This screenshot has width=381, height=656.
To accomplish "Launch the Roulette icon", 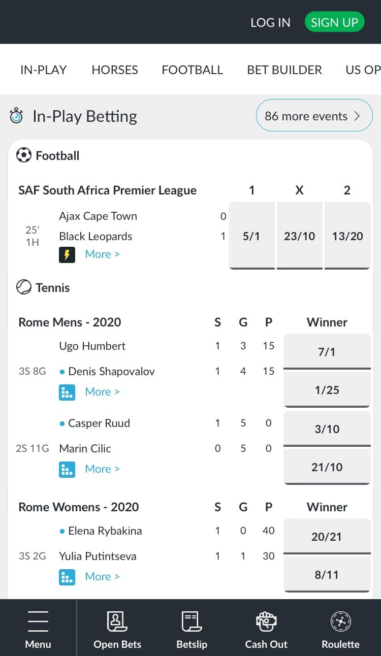I will pyautogui.click(x=340, y=621).
